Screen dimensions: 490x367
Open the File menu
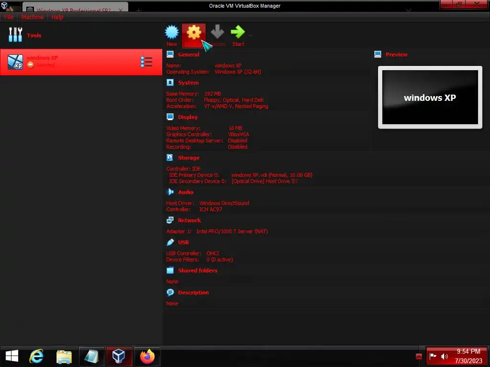9,17
